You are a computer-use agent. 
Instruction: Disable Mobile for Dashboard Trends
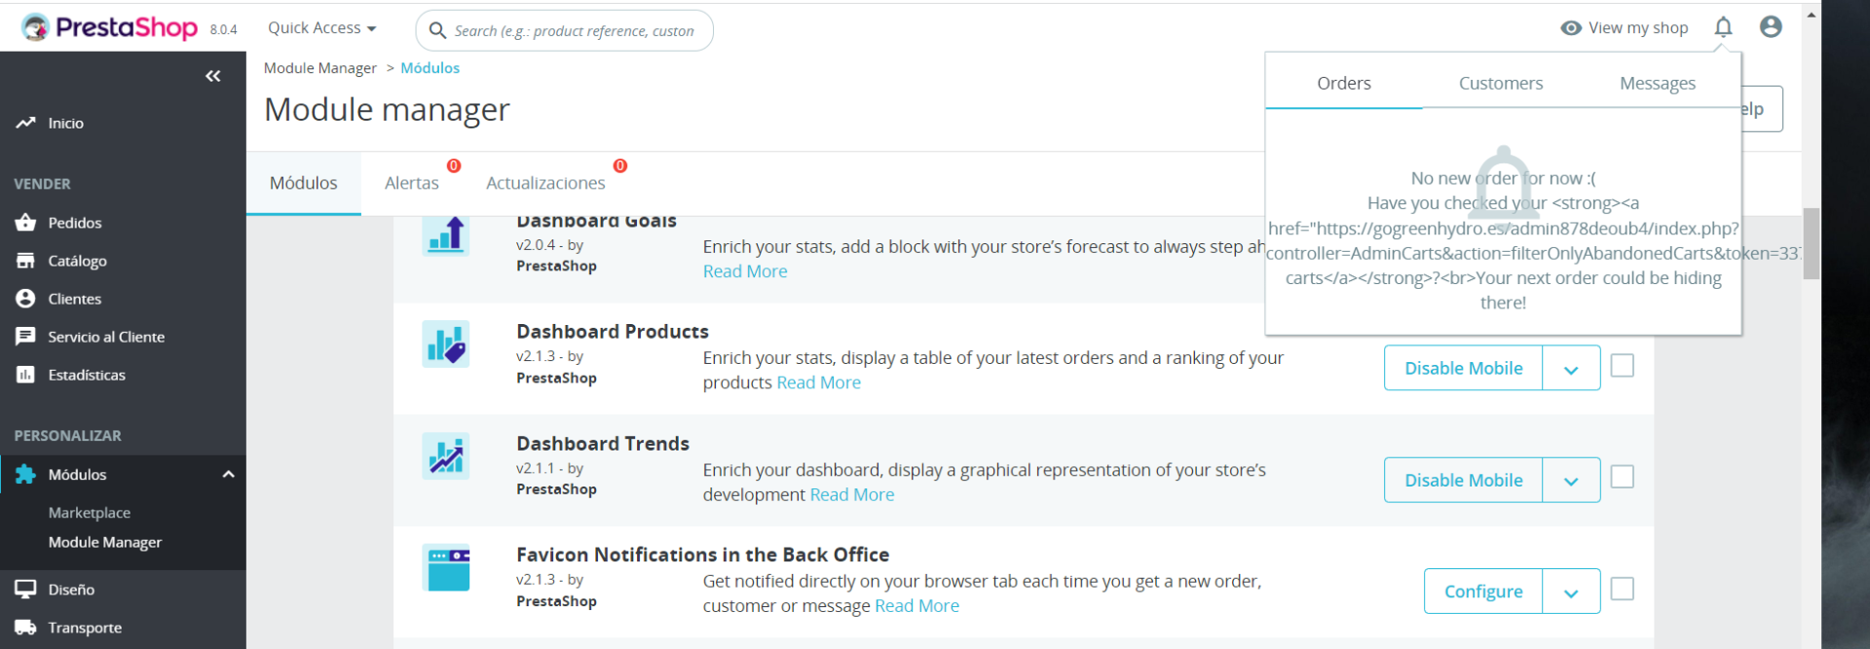point(1464,481)
